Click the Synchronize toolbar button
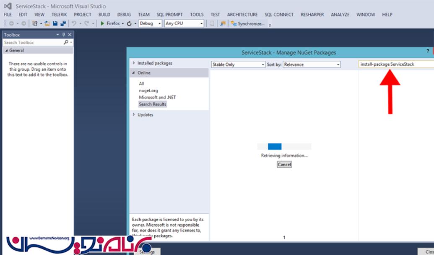This screenshot has width=434, height=255. 248,23
